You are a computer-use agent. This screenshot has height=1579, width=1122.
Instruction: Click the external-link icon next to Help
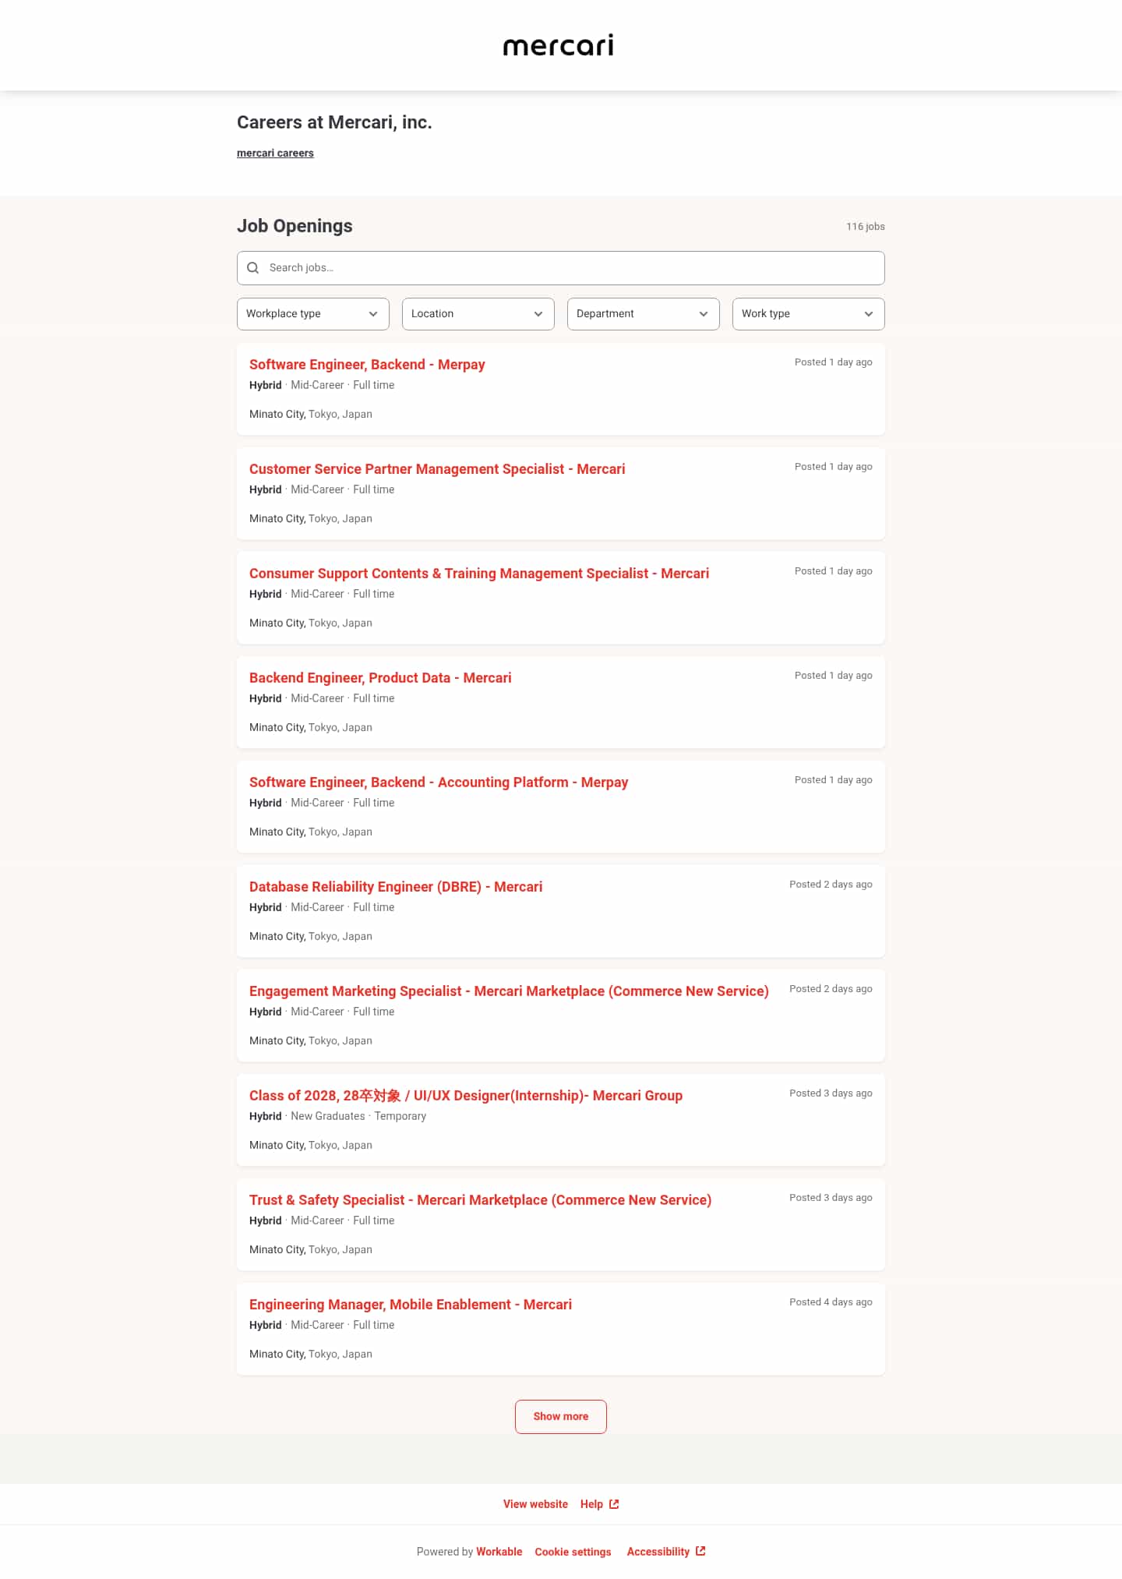click(x=614, y=1504)
